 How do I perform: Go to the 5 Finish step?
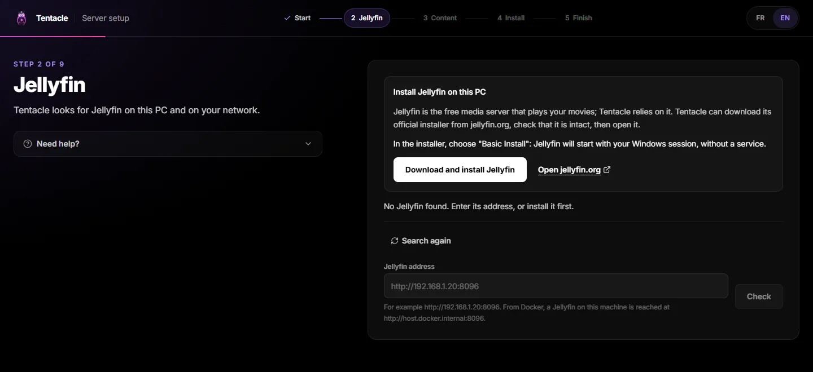578,18
